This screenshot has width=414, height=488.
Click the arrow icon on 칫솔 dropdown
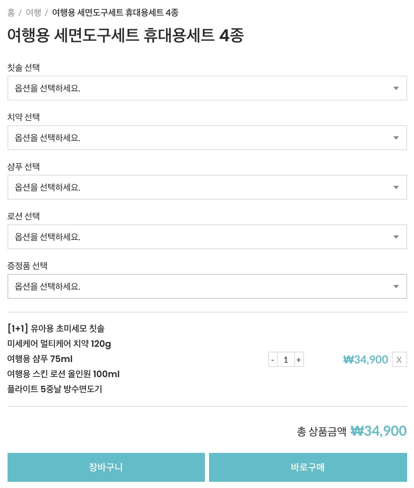pyautogui.click(x=396, y=88)
